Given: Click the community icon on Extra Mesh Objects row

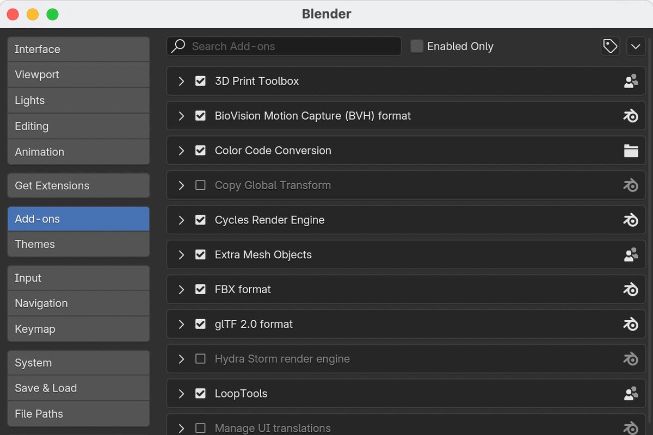Looking at the screenshot, I should tap(631, 255).
